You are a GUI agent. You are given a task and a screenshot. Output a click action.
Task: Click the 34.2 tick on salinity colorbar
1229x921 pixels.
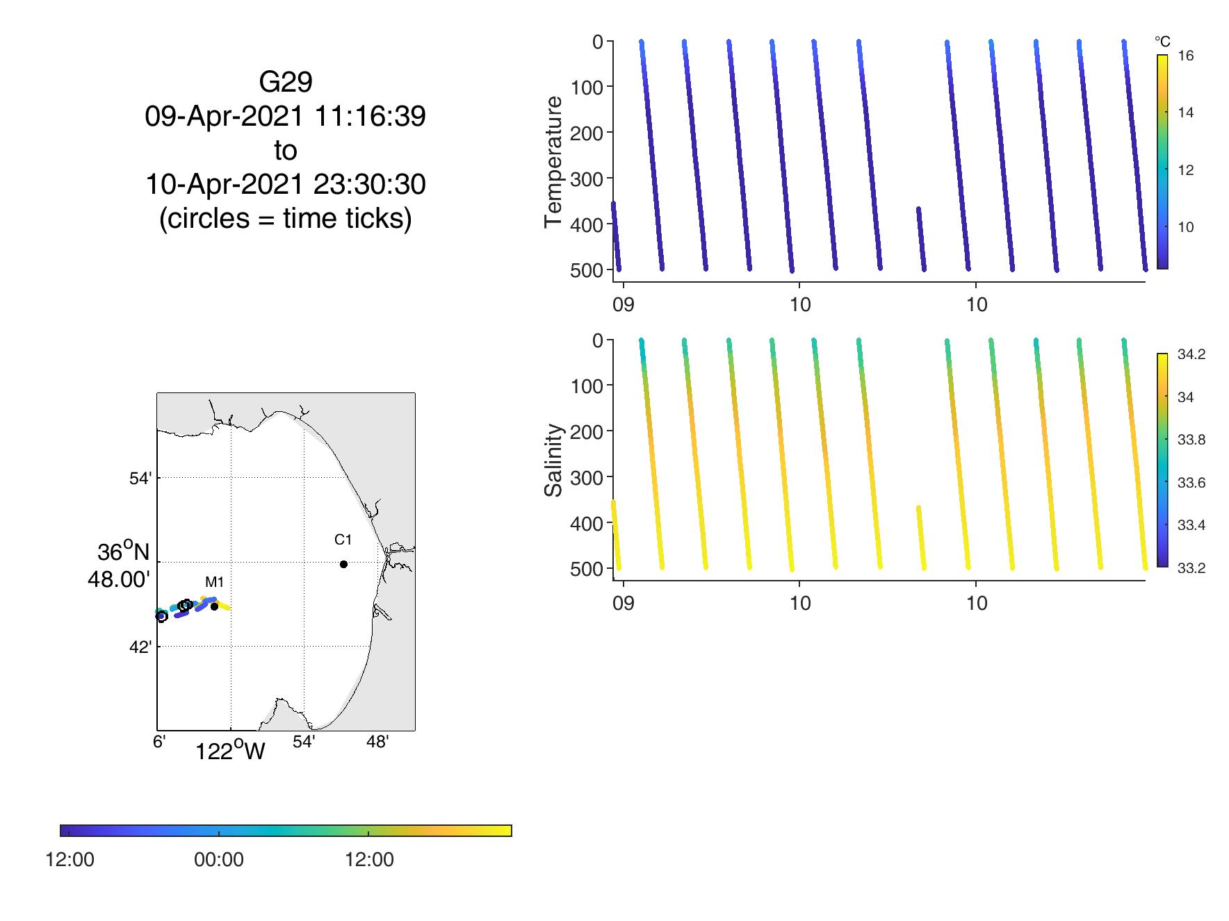coord(1191,354)
